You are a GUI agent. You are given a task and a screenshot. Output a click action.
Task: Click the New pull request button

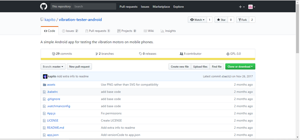click(79, 67)
